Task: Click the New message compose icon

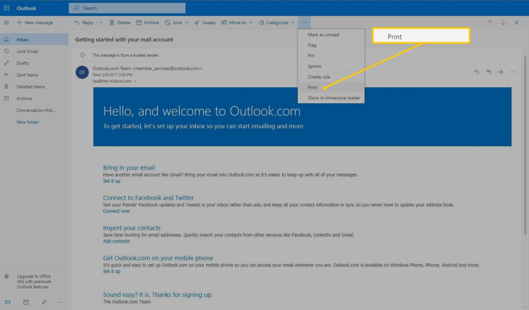Action: pos(19,22)
